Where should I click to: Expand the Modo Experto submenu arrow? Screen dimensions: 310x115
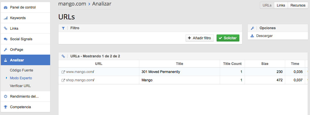coord(6,78)
